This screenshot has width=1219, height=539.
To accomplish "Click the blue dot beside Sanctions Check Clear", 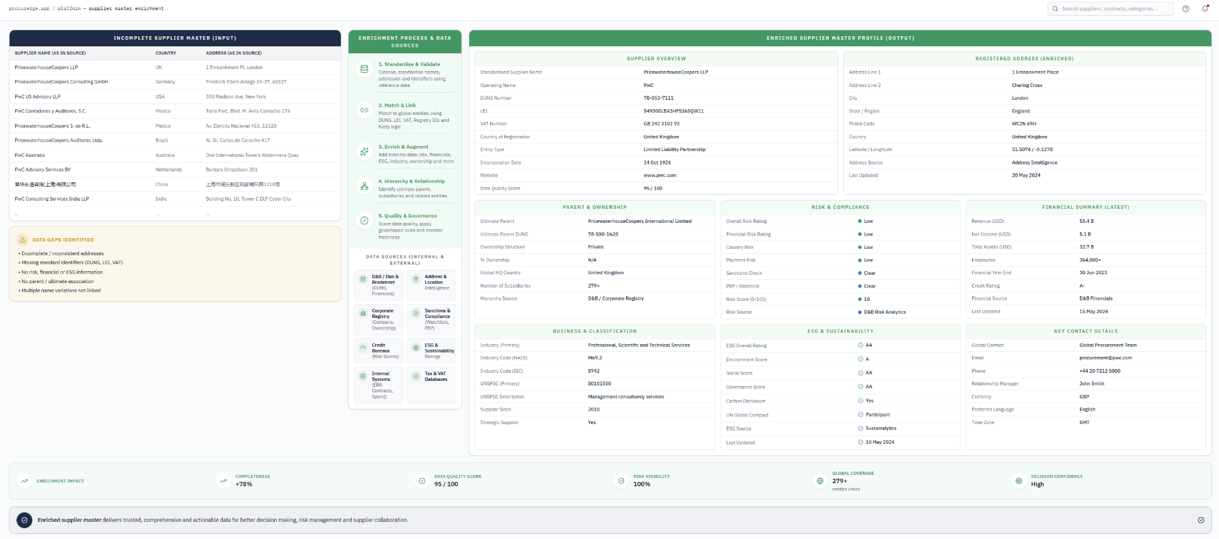I will pyautogui.click(x=860, y=273).
